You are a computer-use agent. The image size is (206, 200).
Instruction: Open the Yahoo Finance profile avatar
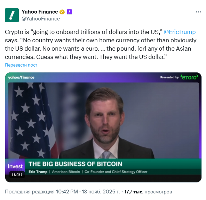[x=12, y=15]
